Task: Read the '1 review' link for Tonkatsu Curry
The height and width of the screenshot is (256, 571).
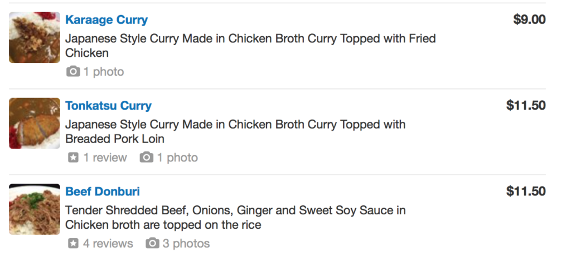Action: pyautogui.click(x=105, y=158)
